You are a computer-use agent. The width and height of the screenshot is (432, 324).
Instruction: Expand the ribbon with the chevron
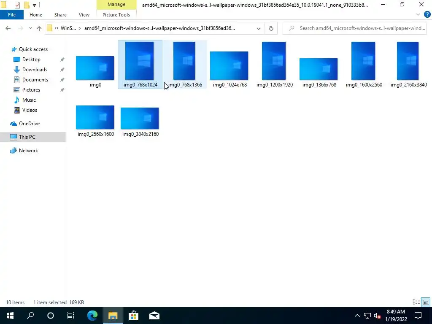tap(418, 15)
